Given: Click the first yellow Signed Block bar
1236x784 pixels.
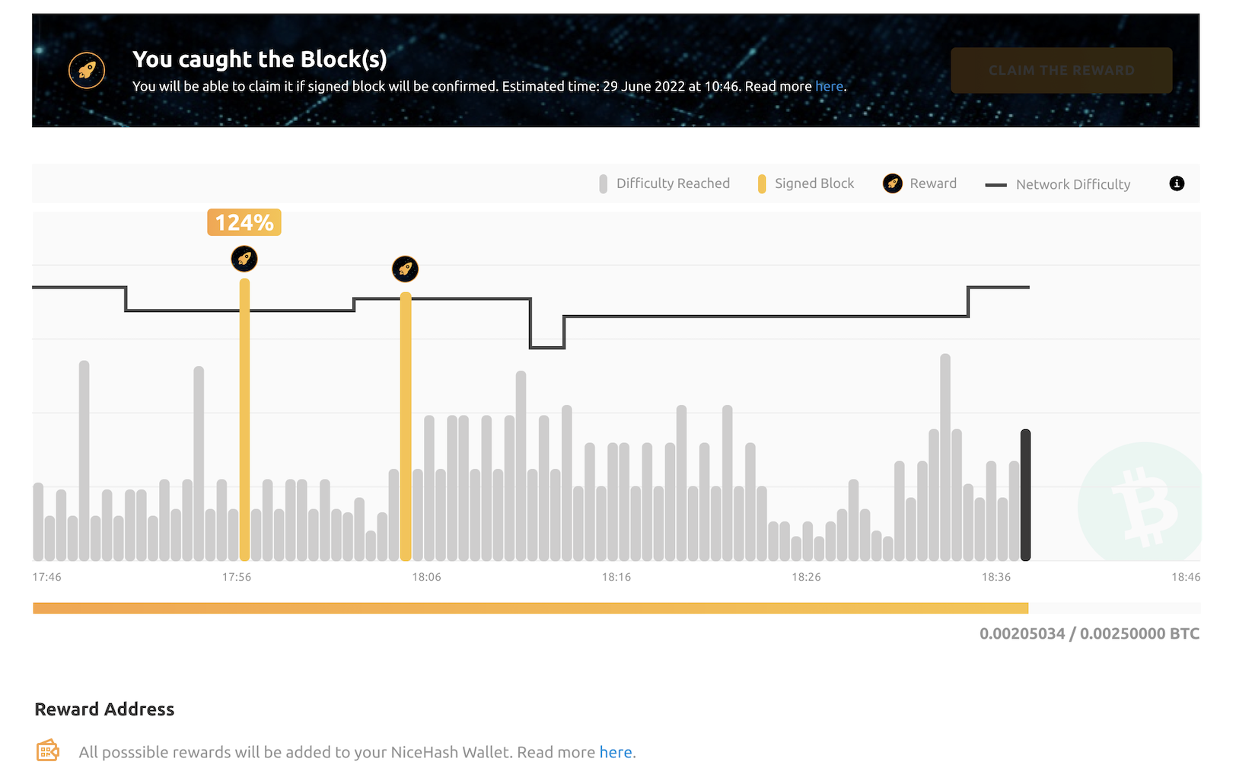Looking at the screenshot, I should pyautogui.click(x=244, y=419).
